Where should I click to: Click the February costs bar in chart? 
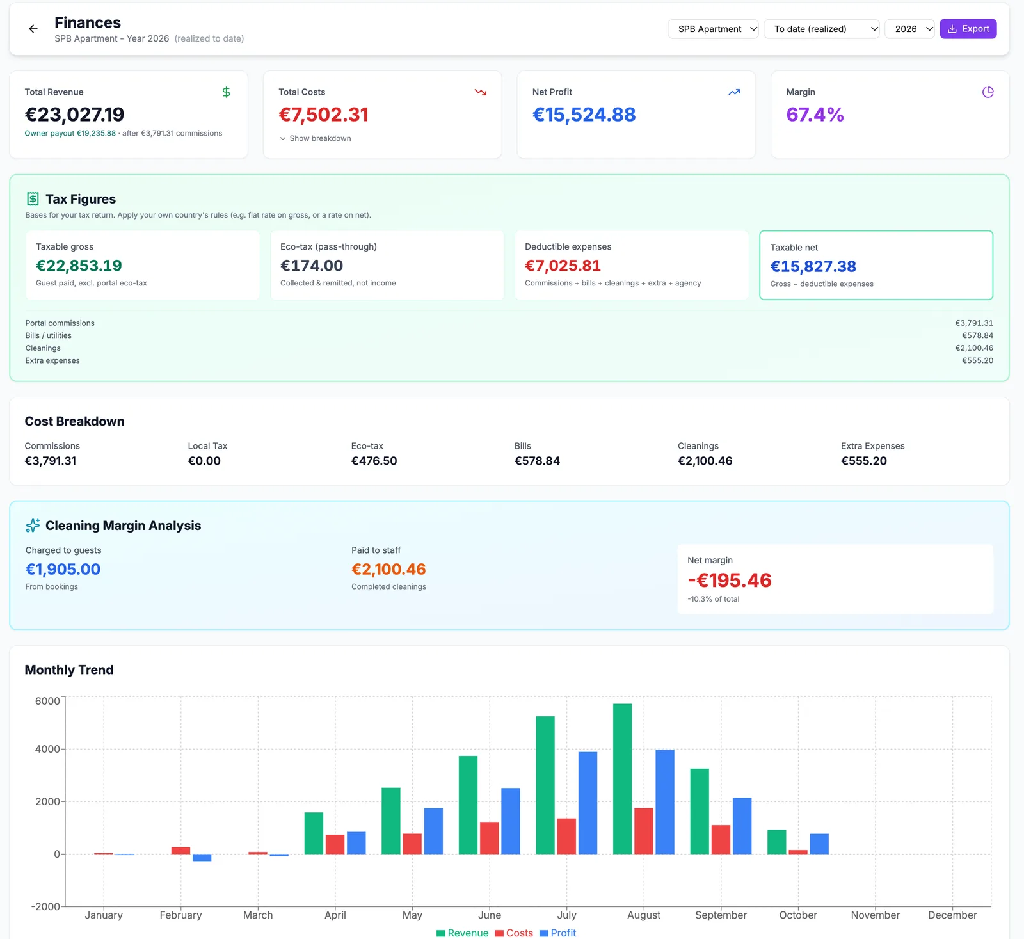click(180, 851)
